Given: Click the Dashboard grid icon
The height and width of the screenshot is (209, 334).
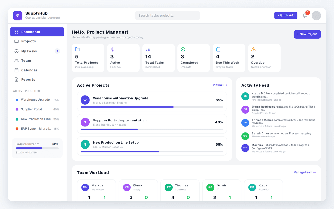Looking at the screenshot, I should pyautogui.click(x=16, y=32).
